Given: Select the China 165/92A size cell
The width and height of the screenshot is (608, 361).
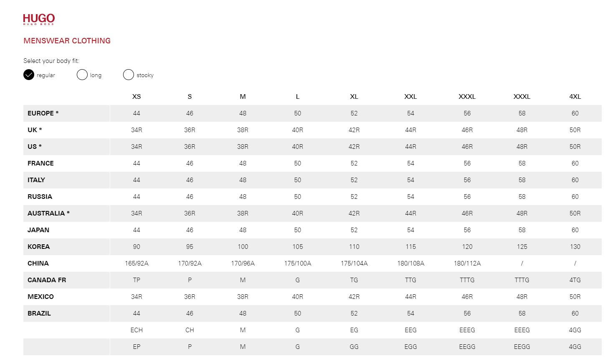Looking at the screenshot, I should pos(136,263).
